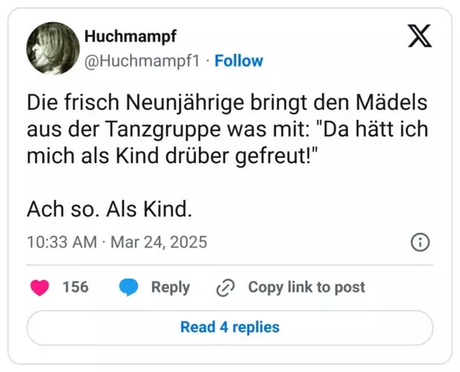460x372 pixels.
Task: Open the info circle icon beside the date
Action: pyautogui.click(x=420, y=242)
